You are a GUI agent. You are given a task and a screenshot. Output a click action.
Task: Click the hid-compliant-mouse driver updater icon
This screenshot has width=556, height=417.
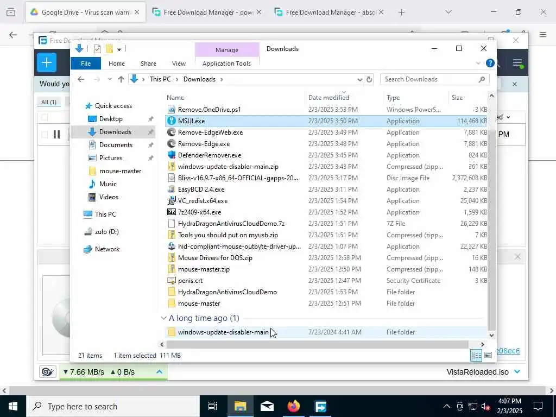click(x=172, y=246)
